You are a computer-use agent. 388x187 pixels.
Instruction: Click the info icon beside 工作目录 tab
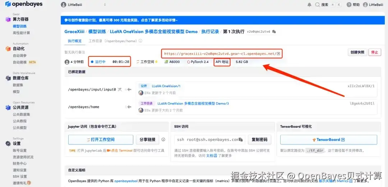[140, 41]
